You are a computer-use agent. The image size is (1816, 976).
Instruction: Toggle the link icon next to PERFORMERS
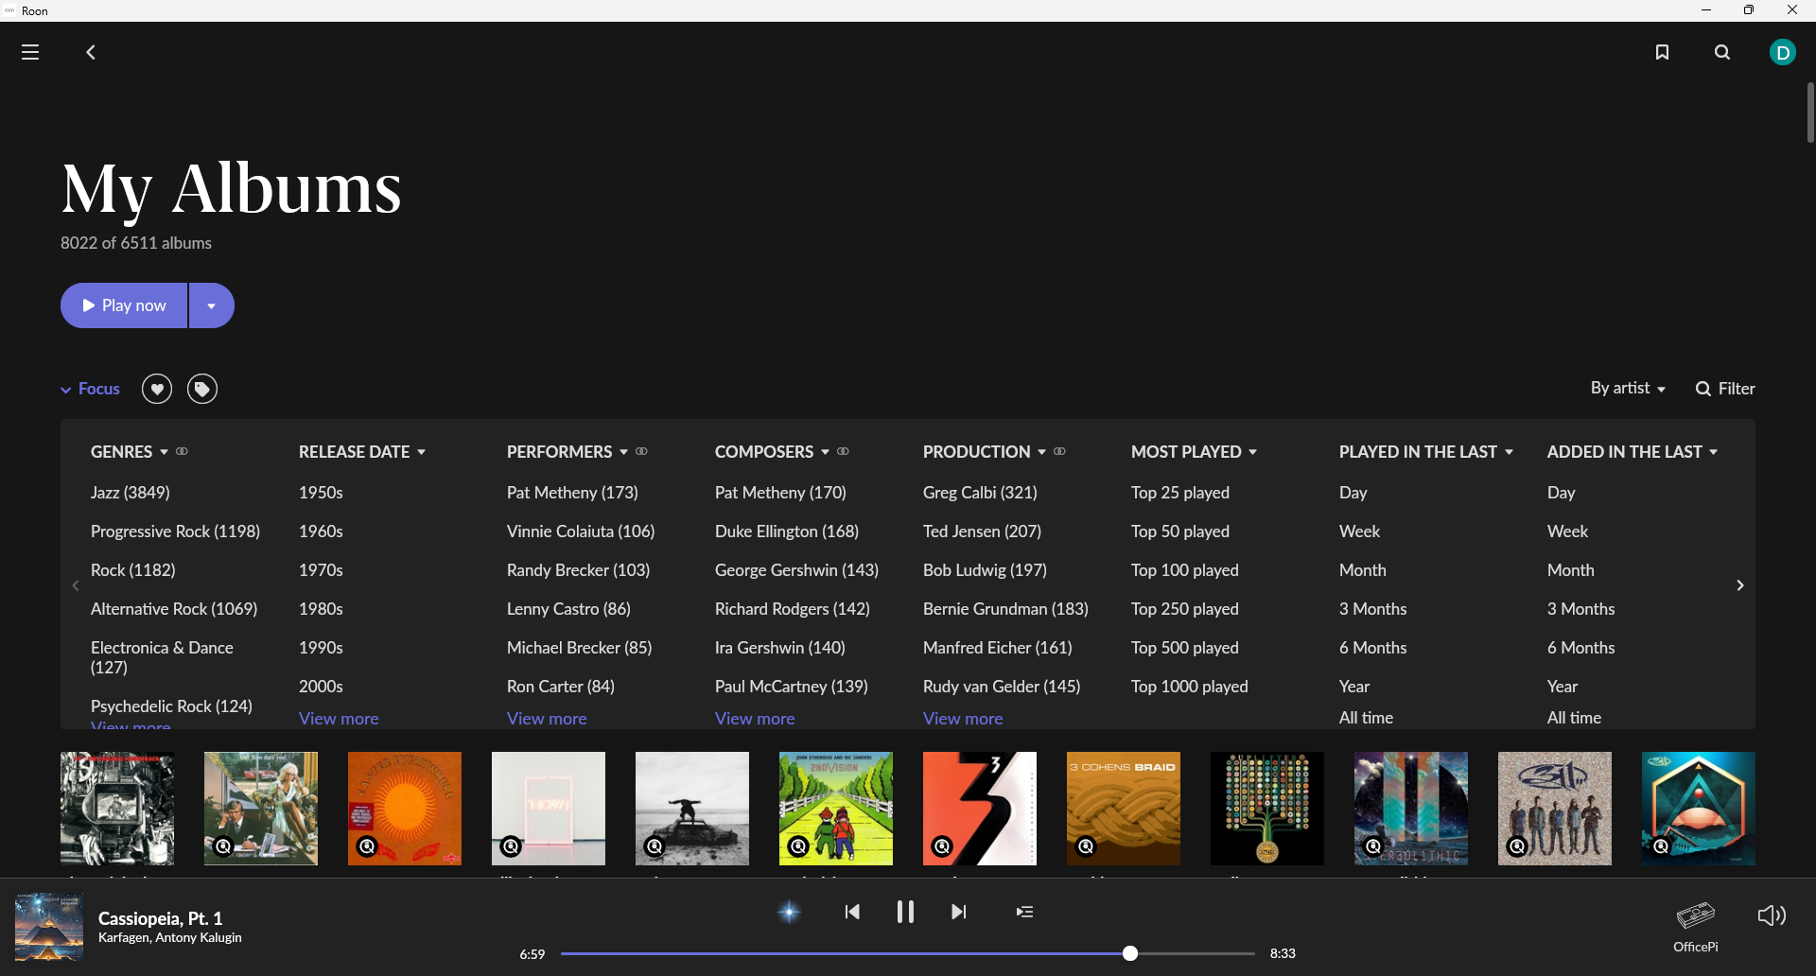pos(641,451)
